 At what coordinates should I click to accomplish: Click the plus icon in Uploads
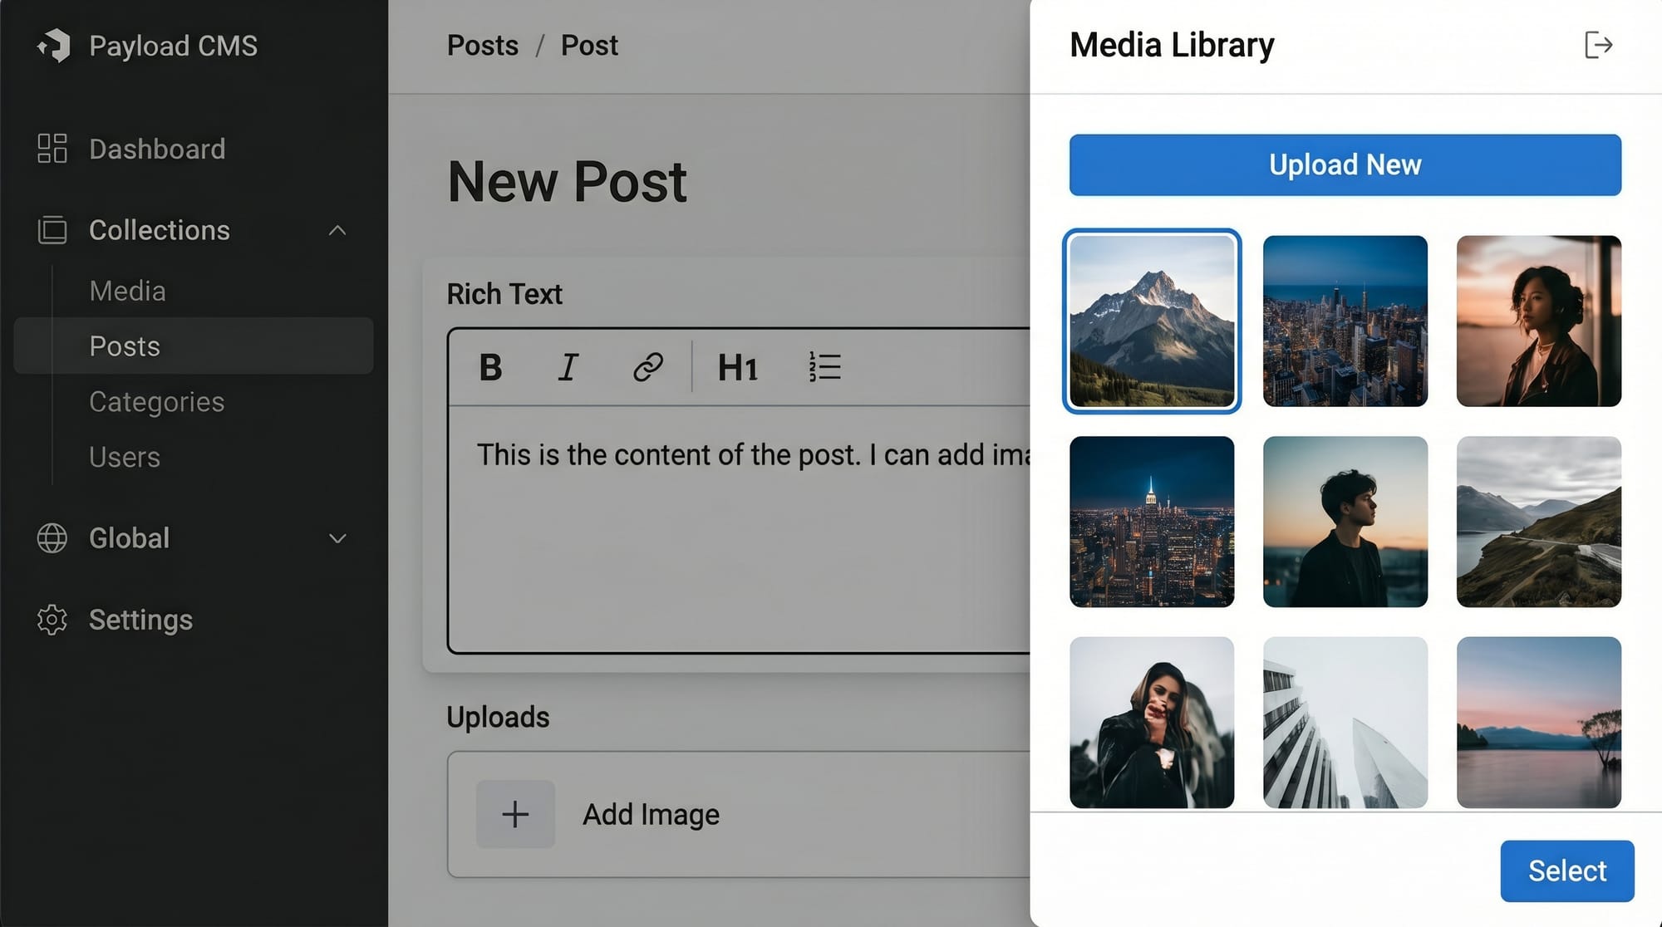(515, 814)
